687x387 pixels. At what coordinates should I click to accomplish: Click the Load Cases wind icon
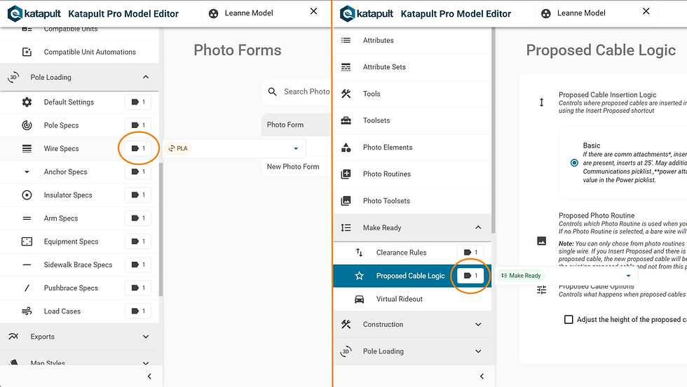(x=27, y=311)
